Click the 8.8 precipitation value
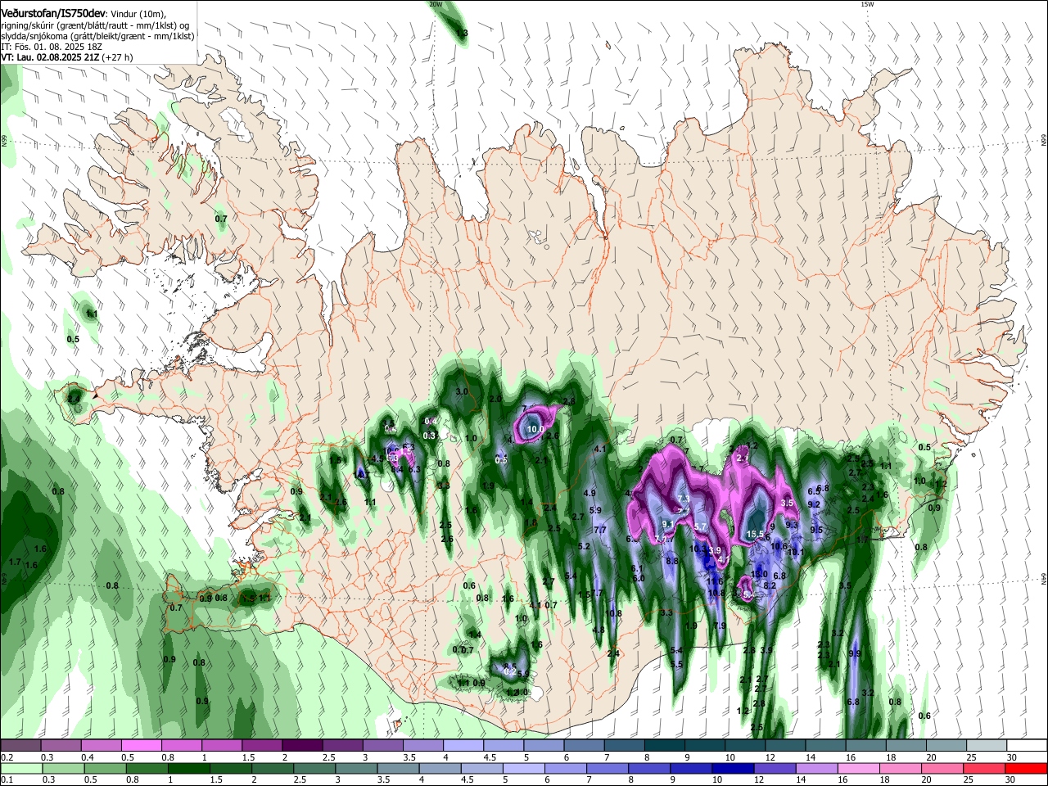The image size is (1048, 786). tap(672, 561)
